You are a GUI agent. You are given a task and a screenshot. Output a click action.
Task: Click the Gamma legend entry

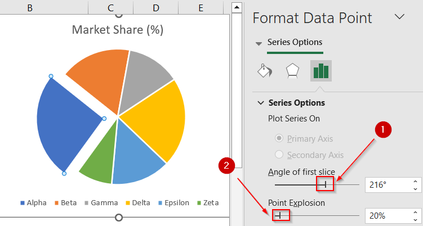(101, 202)
